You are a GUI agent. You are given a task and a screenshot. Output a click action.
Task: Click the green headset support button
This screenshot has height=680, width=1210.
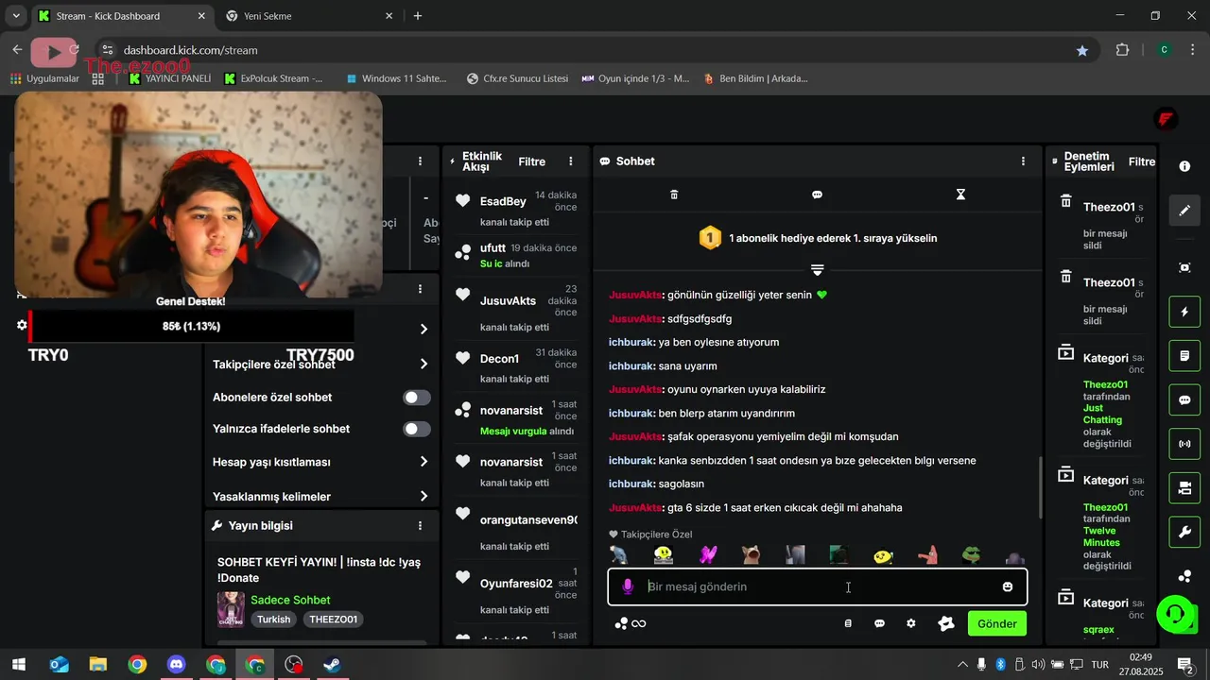tap(1175, 615)
